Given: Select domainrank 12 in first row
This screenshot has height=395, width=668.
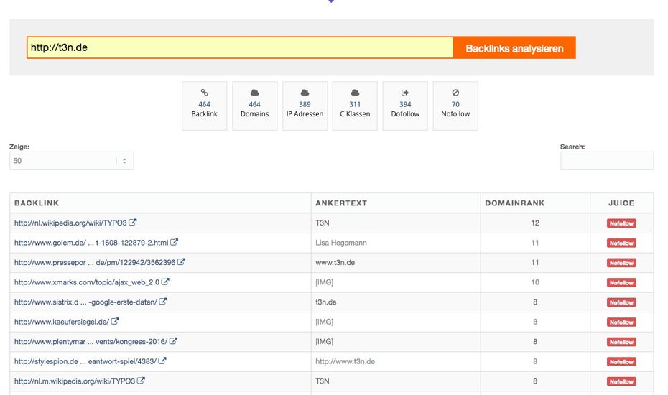Looking at the screenshot, I should [535, 223].
